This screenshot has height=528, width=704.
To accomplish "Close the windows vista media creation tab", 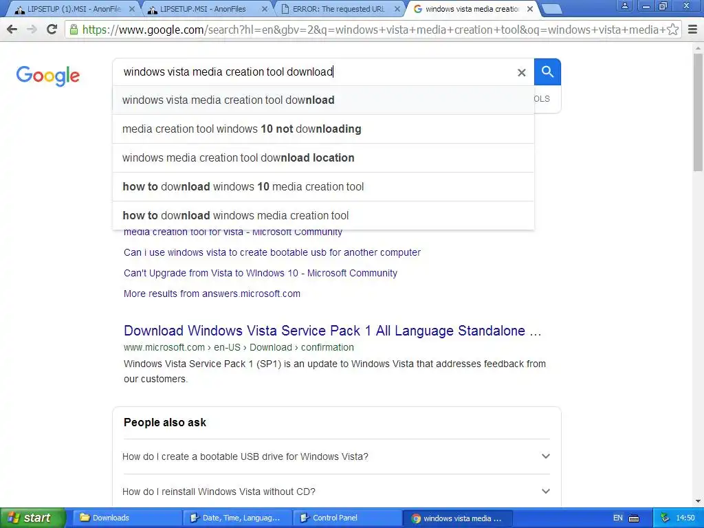I will click(x=530, y=9).
